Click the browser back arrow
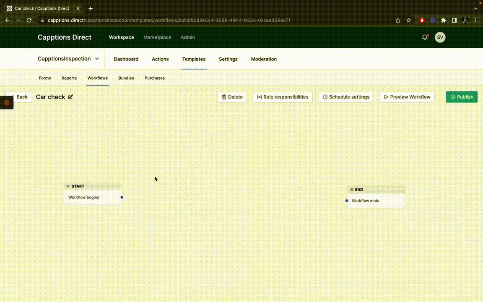Image resolution: width=483 pixels, height=302 pixels. (8, 20)
